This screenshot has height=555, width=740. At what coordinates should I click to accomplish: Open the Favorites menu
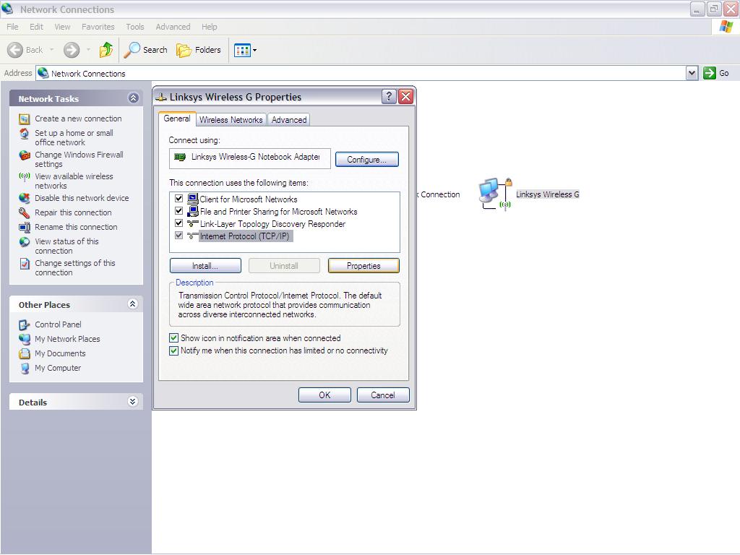click(x=98, y=27)
